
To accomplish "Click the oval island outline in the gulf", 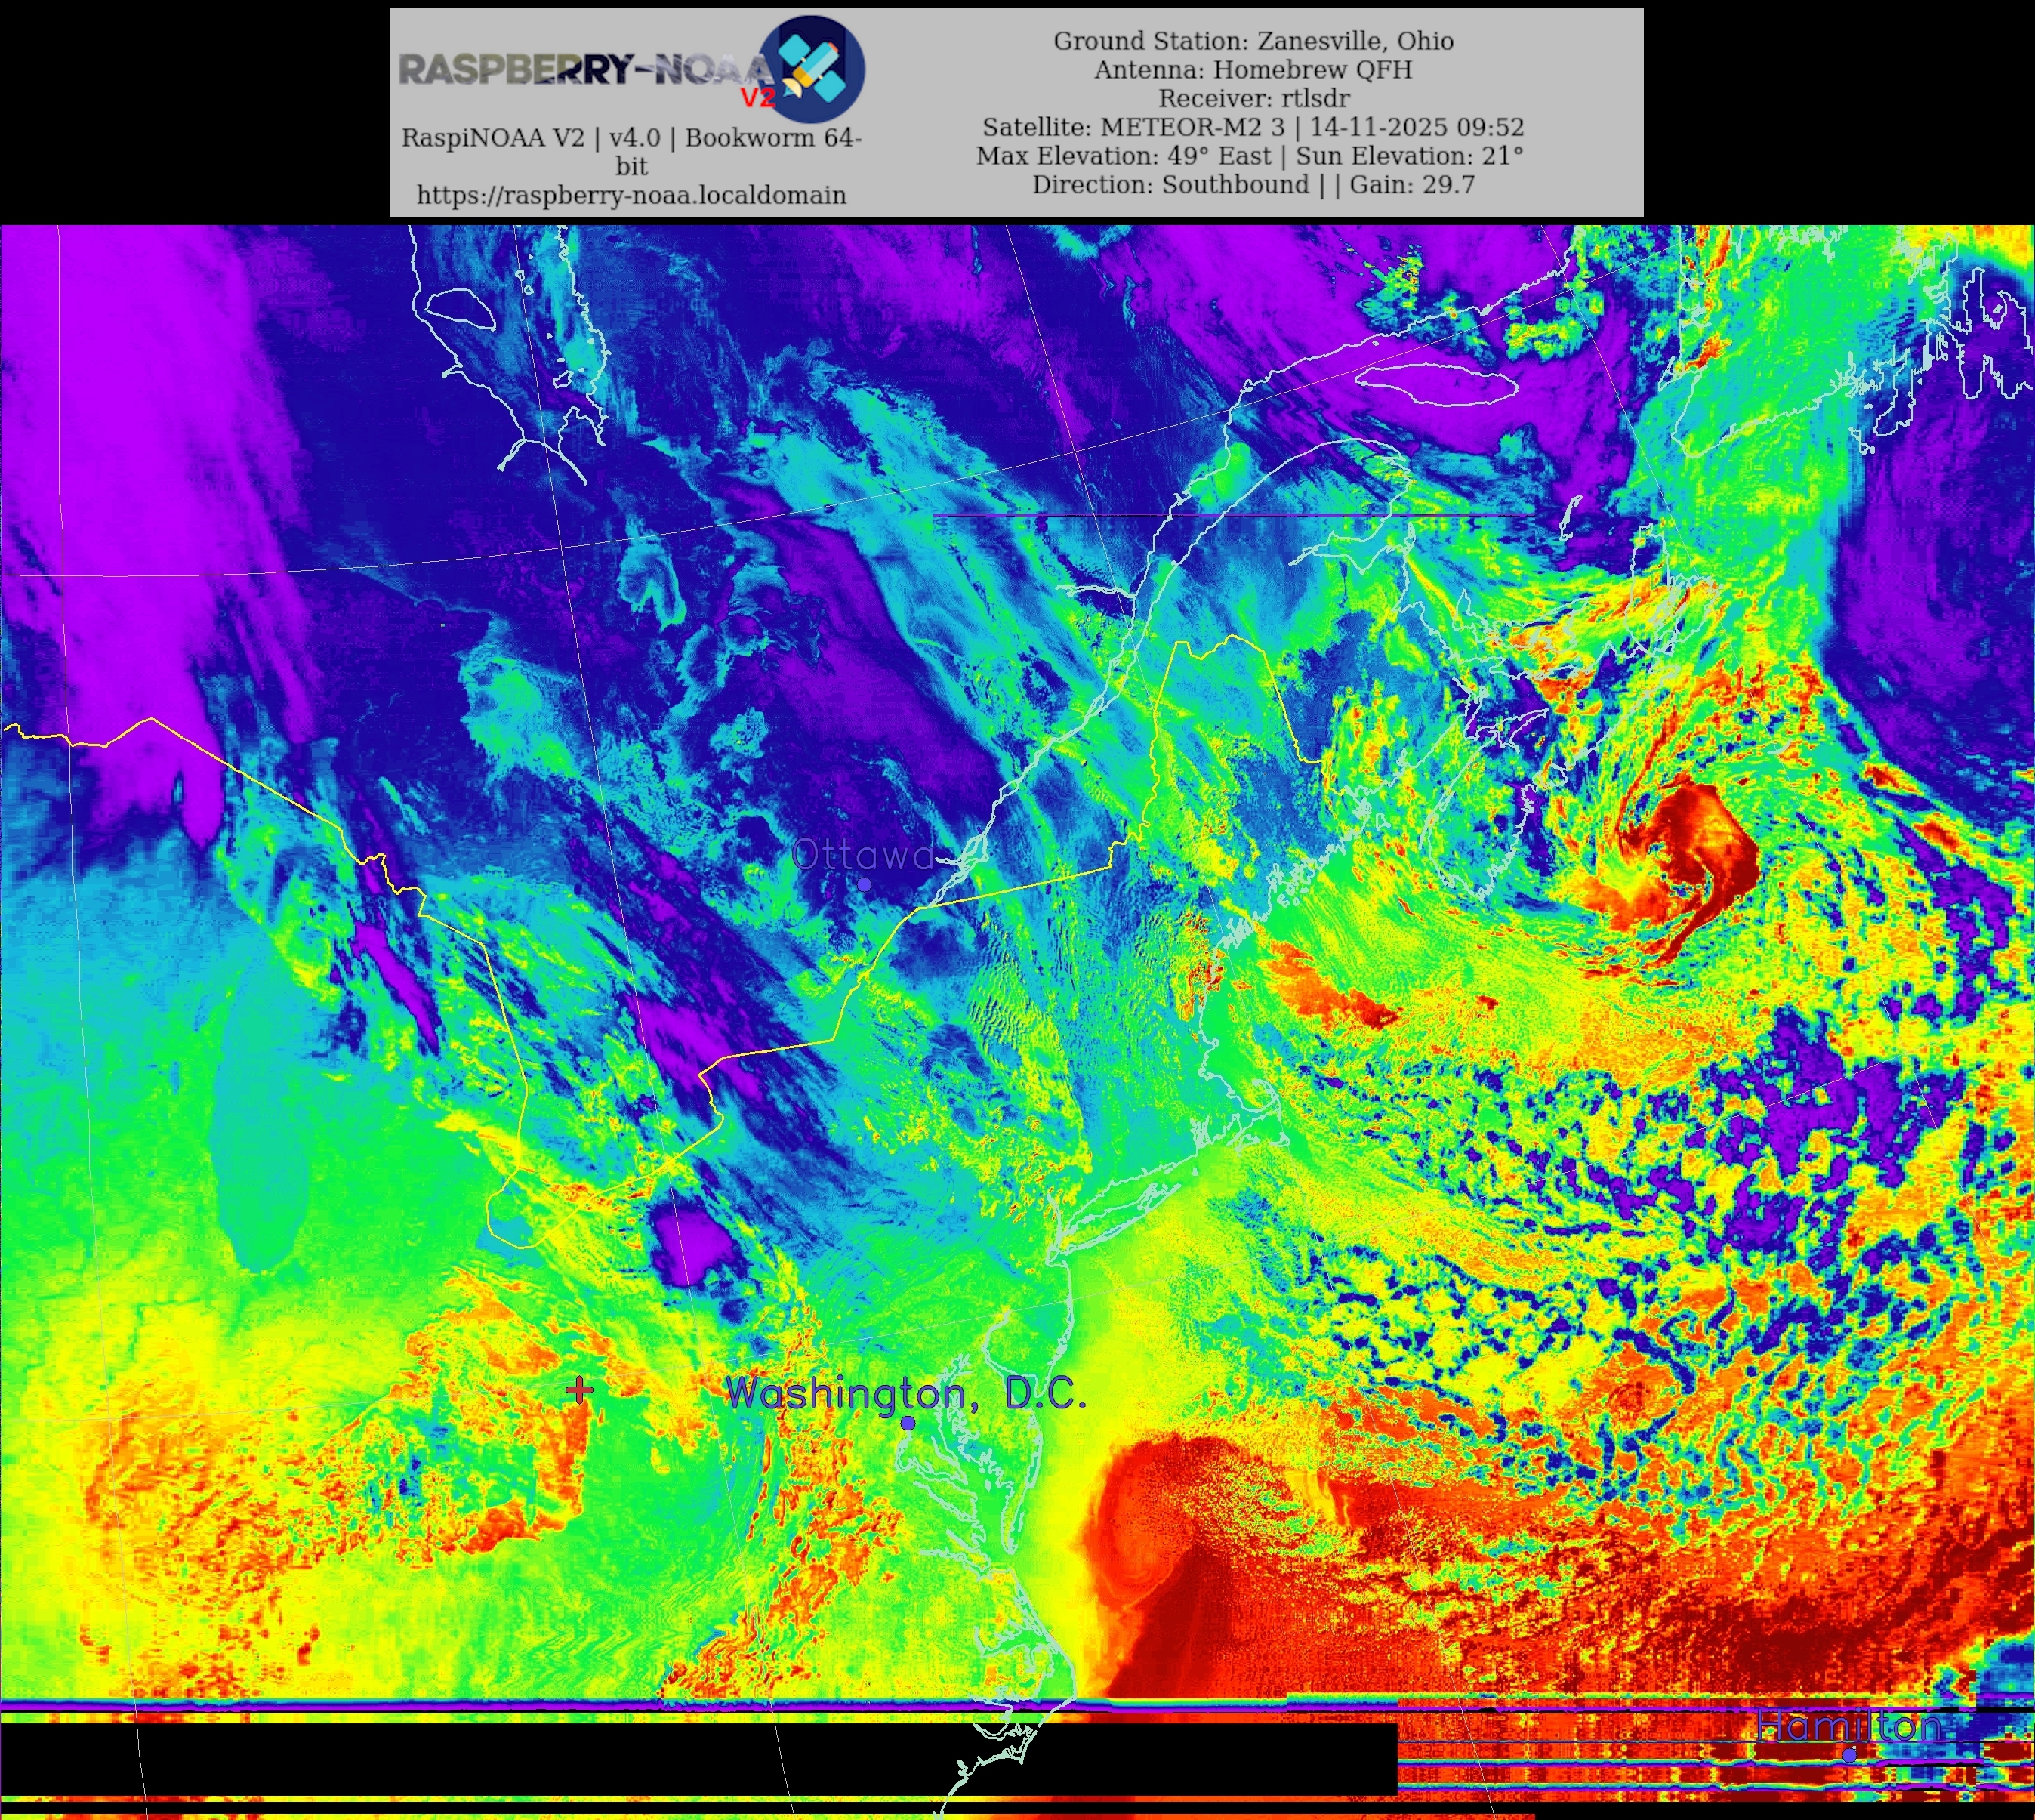I will click(x=1437, y=383).
